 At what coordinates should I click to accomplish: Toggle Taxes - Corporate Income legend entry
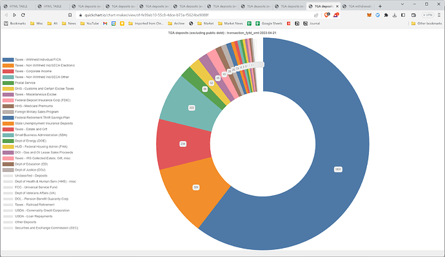[27, 71]
